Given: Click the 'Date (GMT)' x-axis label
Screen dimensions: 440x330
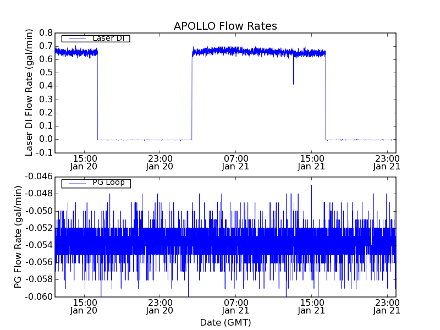Looking at the screenshot, I should [x=226, y=322].
